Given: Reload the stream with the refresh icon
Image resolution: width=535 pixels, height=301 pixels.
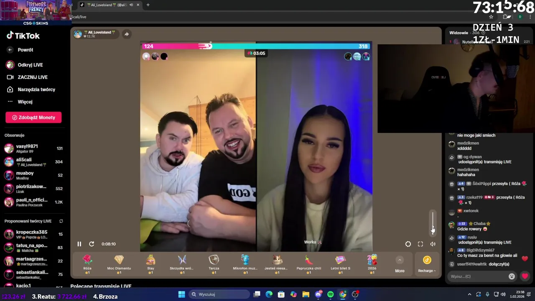Looking at the screenshot, I should pyautogui.click(x=92, y=244).
